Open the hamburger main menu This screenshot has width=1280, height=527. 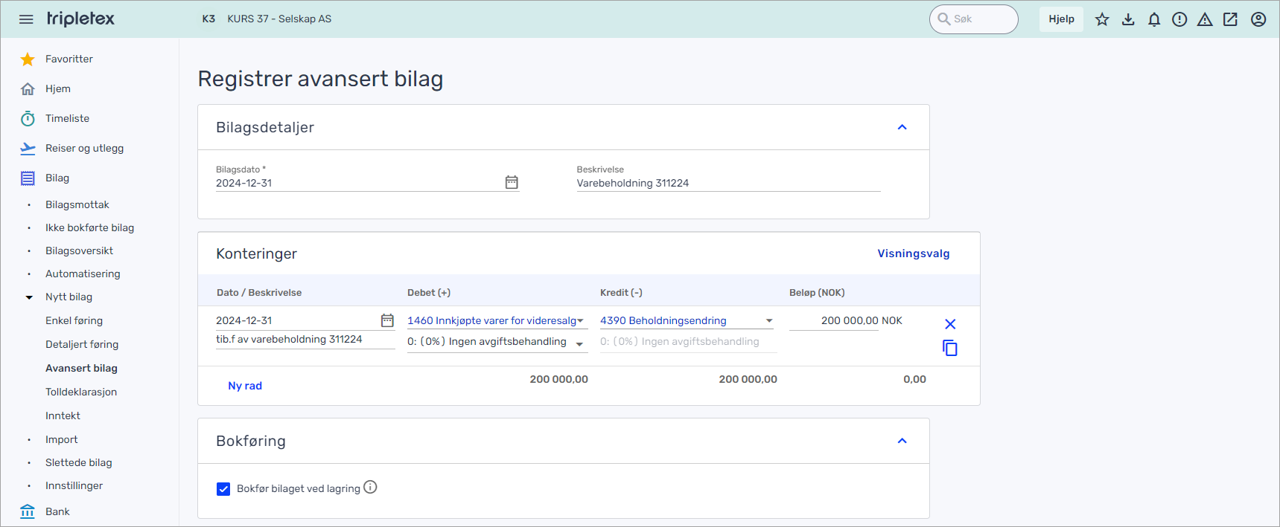point(26,19)
